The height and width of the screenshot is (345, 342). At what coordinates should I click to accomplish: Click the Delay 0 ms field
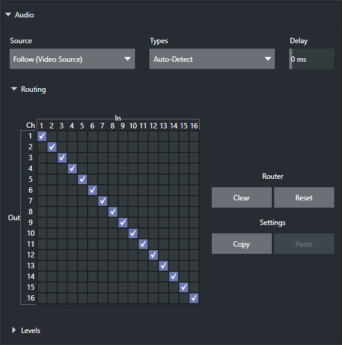(311, 59)
